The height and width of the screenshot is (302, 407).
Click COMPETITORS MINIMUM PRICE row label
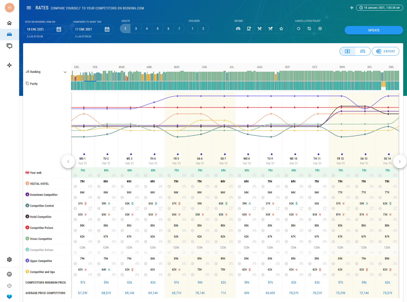tap(46, 282)
